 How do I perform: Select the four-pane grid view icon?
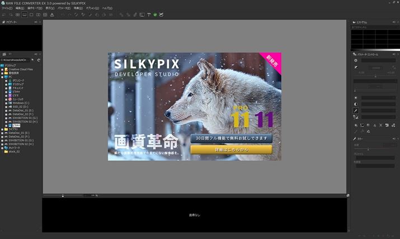[45, 15]
